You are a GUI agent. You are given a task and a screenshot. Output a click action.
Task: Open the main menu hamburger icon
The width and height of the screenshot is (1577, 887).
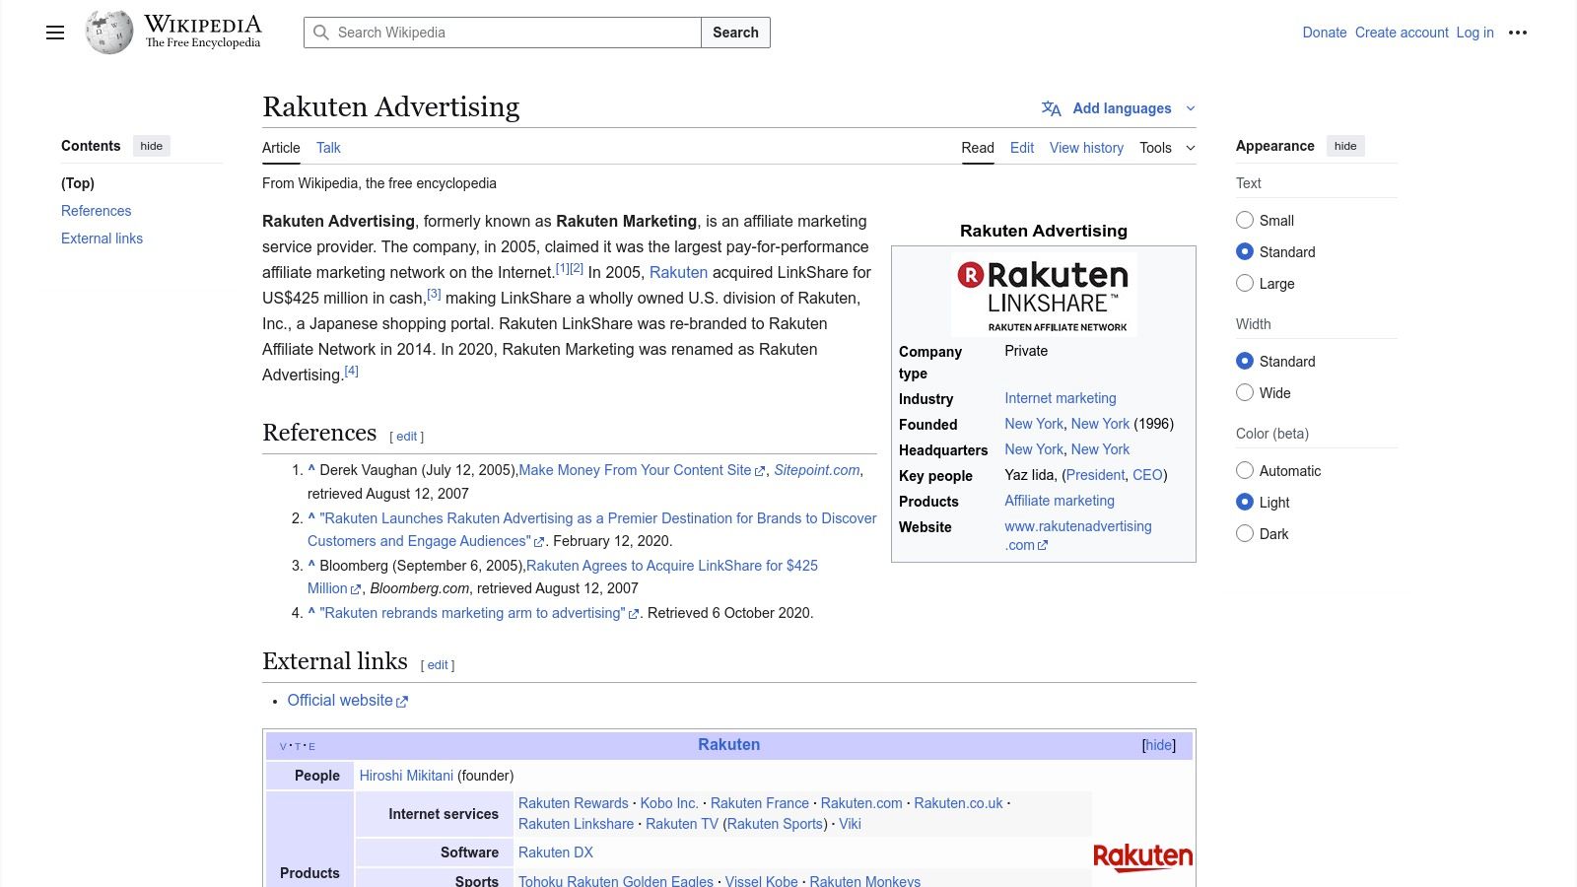coord(55,33)
